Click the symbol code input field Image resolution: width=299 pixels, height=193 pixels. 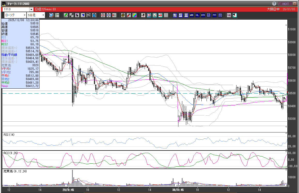coord(16,10)
